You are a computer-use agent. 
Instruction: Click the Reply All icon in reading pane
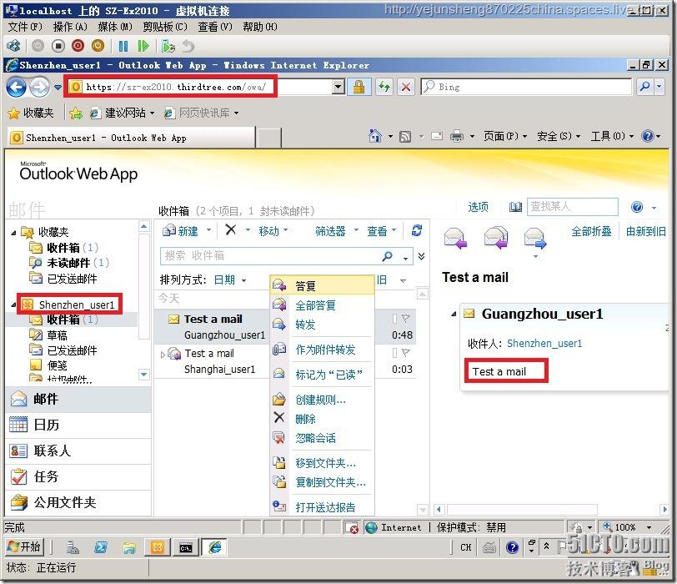pyautogui.click(x=496, y=239)
